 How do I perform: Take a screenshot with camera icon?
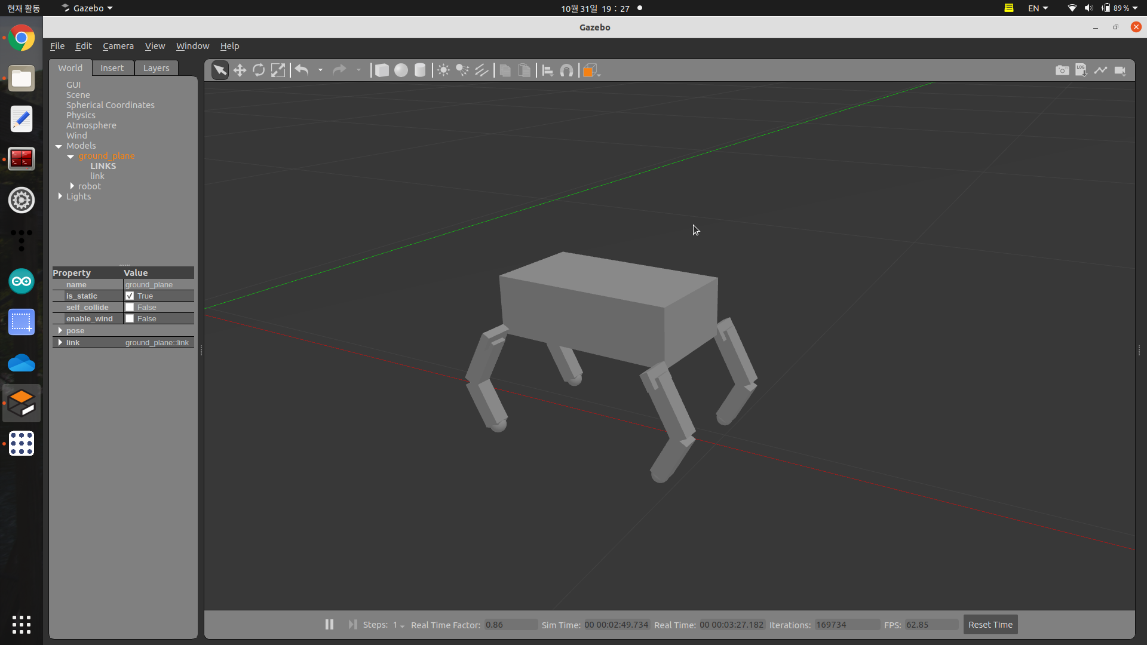pyautogui.click(x=1062, y=70)
